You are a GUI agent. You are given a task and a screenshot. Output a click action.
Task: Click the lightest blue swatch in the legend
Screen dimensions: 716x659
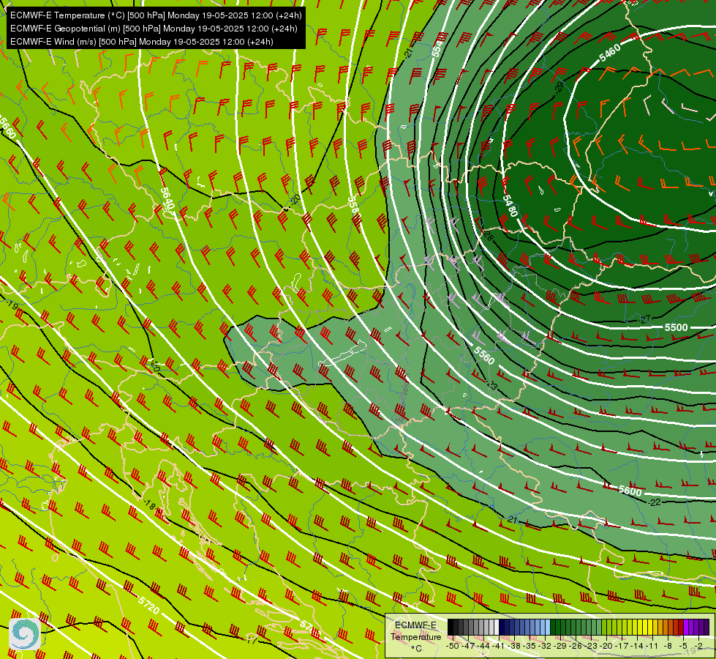(x=548, y=627)
